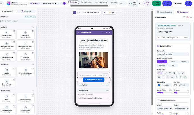
Task: Choose the star button icon
Action: pyautogui.click(x=172, y=77)
